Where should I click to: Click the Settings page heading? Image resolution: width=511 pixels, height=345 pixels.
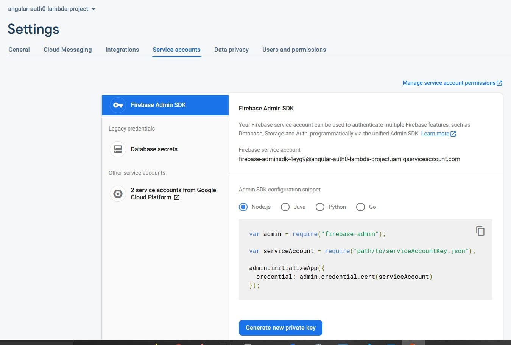(33, 29)
